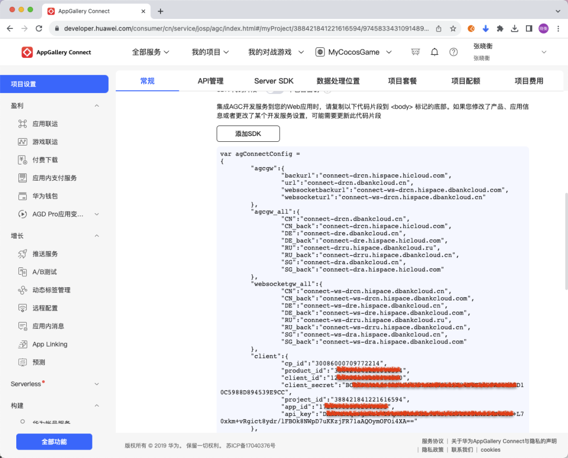Open the browser extensions puzzle icon
568x458 pixels.
tap(500, 28)
